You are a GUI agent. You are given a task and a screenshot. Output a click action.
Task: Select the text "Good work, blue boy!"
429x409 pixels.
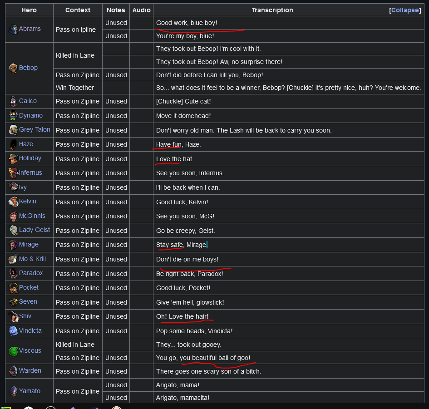pos(187,23)
